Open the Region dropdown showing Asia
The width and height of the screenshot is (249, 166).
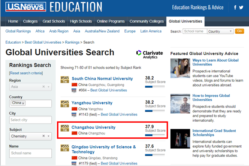48,87
